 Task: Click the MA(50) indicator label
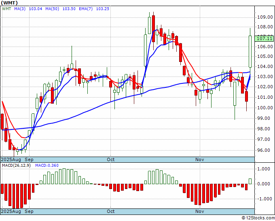coord(52,9)
